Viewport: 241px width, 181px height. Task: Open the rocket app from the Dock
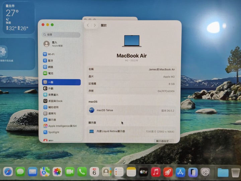coord(168,172)
